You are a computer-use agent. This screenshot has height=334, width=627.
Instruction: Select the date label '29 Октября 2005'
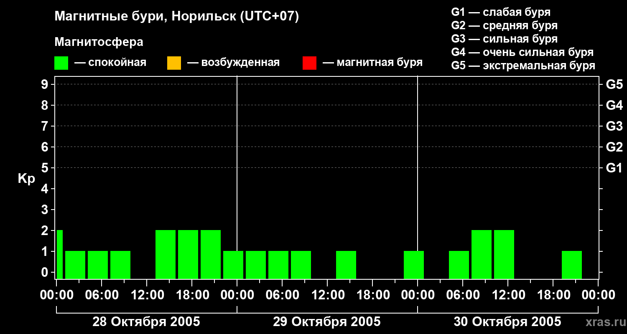pos(327,322)
